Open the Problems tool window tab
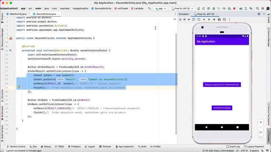This screenshot has height=152, width=271. (75, 147)
